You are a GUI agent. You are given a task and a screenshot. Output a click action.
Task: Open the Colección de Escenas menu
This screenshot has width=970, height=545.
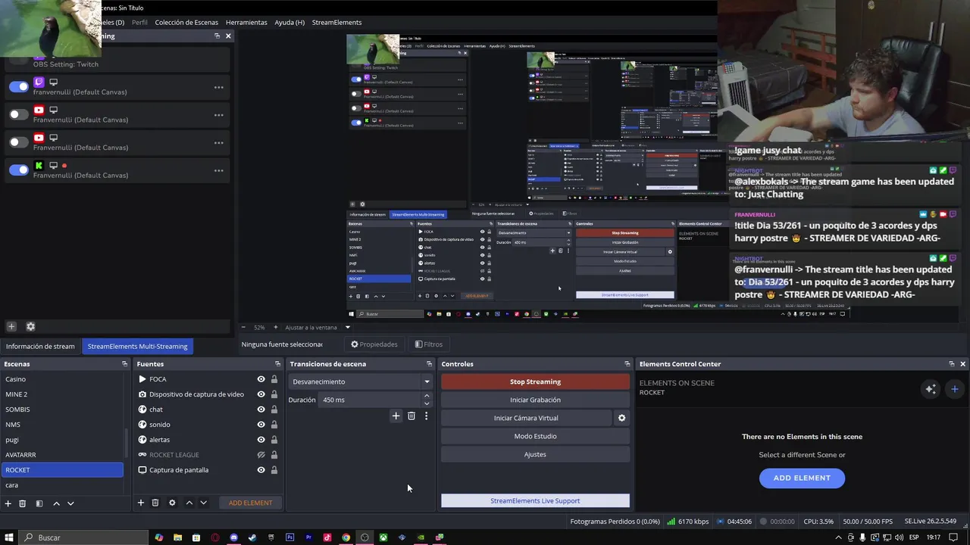pos(186,22)
